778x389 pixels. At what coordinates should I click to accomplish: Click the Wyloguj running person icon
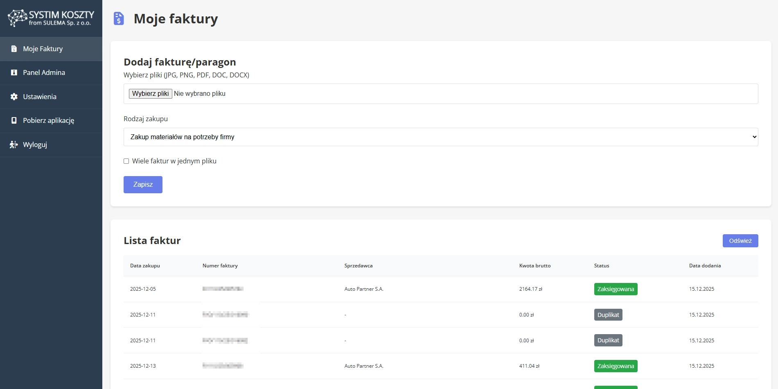click(x=14, y=145)
